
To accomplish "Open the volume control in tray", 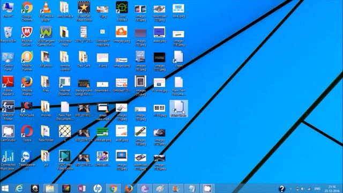I will click(302, 189).
